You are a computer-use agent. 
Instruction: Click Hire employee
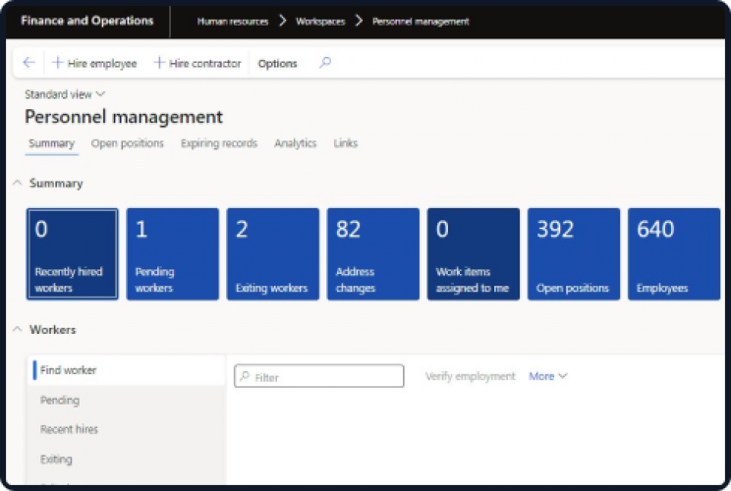pyautogui.click(x=94, y=63)
